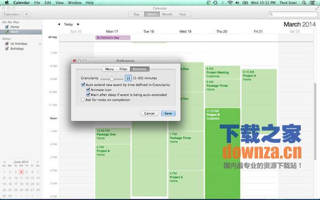Select Wednesday 4 PM Project A event
This screenshot has height=200, width=320.
(186, 185)
